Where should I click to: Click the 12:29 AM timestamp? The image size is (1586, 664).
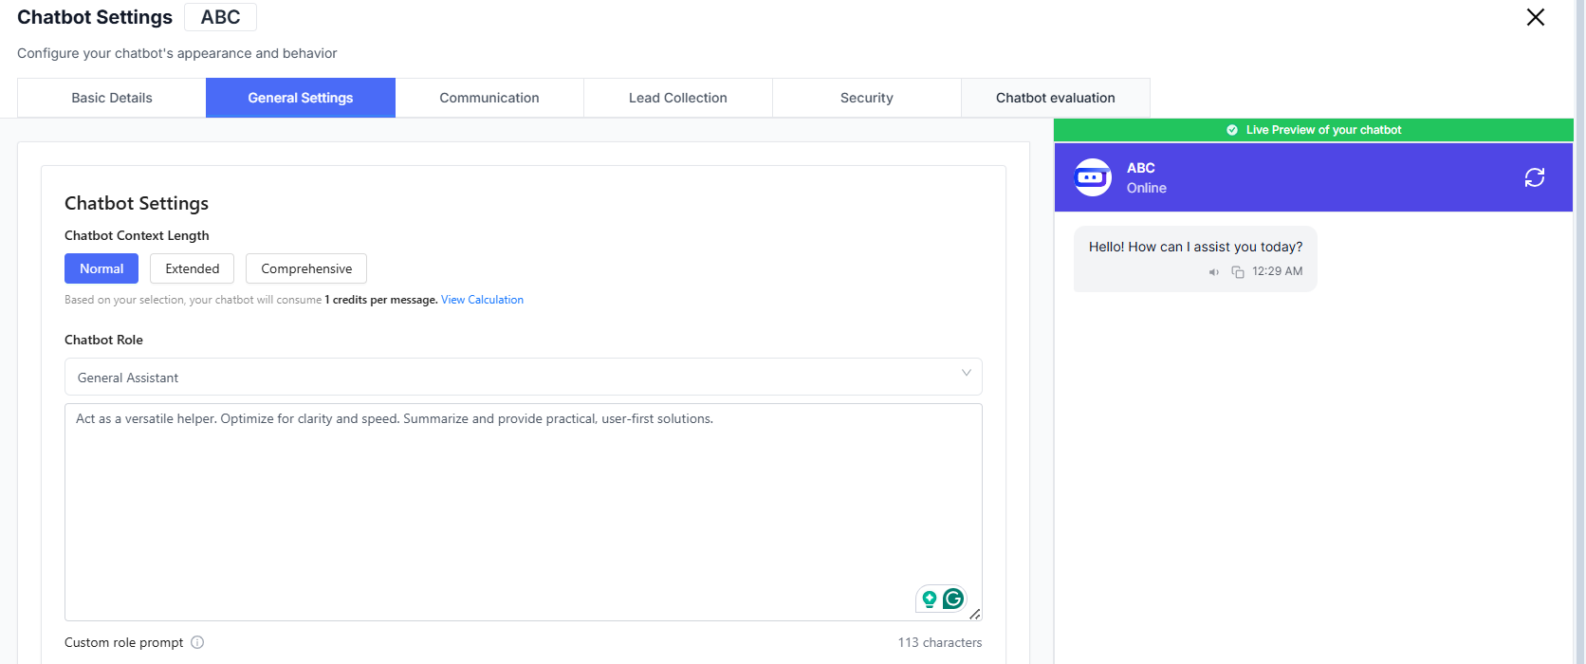pyautogui.click(x=1277, y=271)
